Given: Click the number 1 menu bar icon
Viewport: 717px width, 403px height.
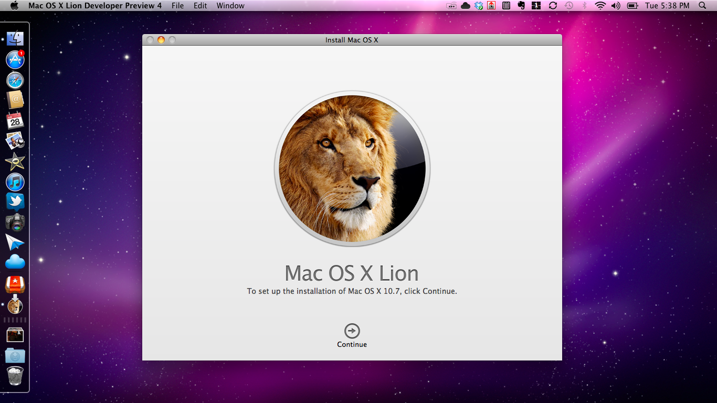Looking at the screenshot, I should [536, 6].
